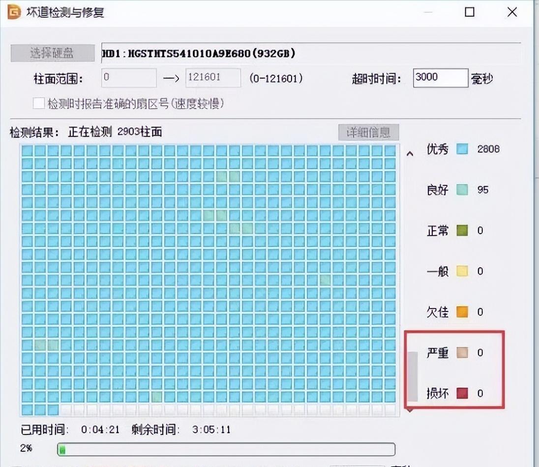Image resolution: width=539 pixels, height=467 pixels.
Task: Click the 正常 (Normal) legend swatch
Action: (463, 230)
